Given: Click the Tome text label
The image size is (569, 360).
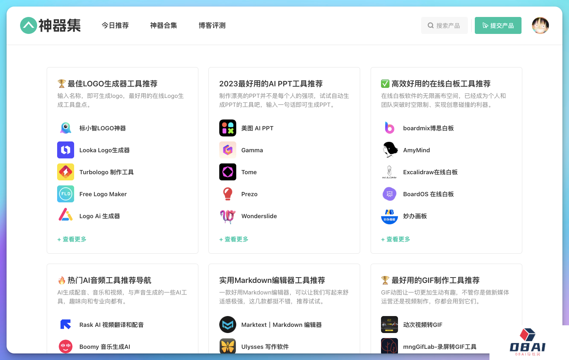Looking at the screenshot, I should [x=249, y=172].
